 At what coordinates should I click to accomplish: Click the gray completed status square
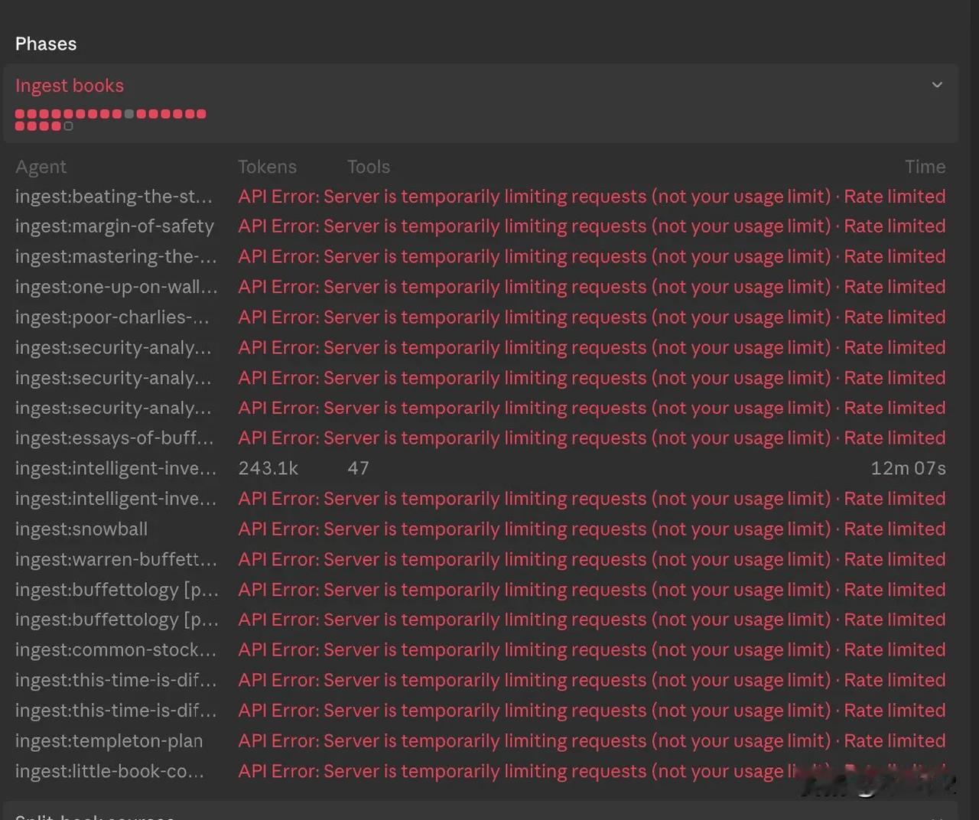[x=129, y=114]
